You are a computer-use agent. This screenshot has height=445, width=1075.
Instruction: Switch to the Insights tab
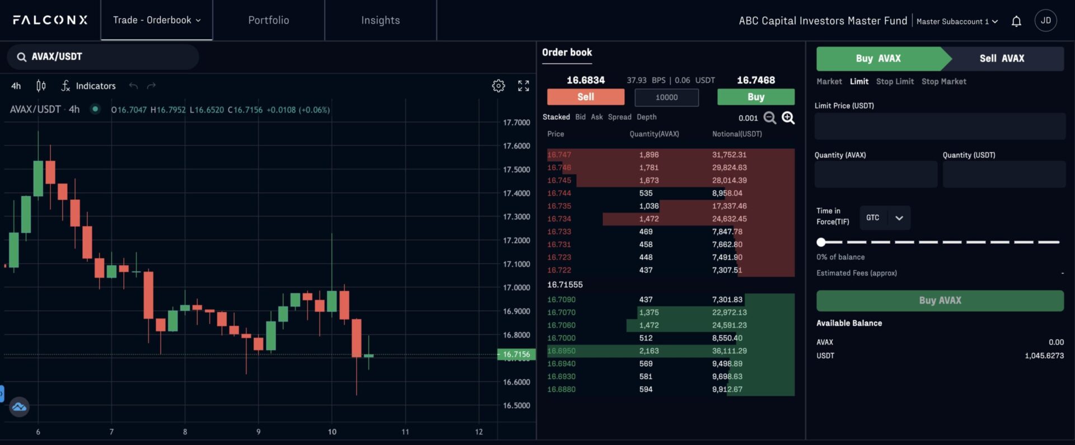381,20
